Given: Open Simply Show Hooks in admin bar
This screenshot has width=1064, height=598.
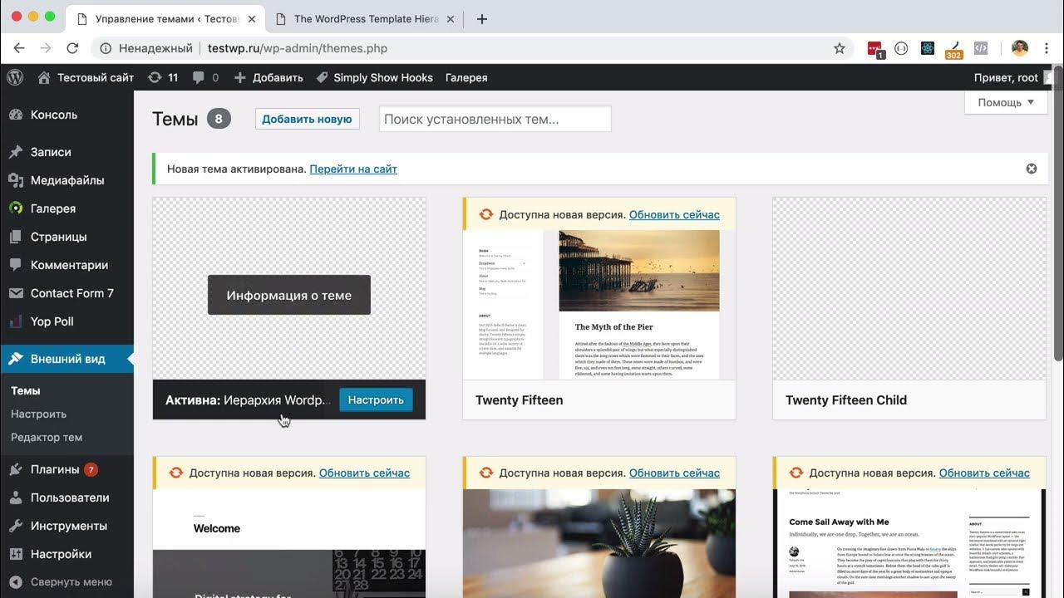Looking at the screenshot, I should (375, 77).
